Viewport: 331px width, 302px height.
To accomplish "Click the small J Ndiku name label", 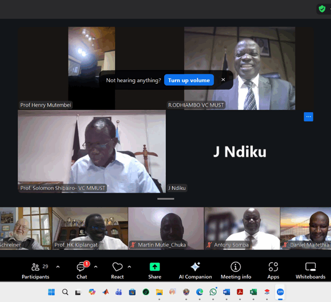I will (177, 188).
